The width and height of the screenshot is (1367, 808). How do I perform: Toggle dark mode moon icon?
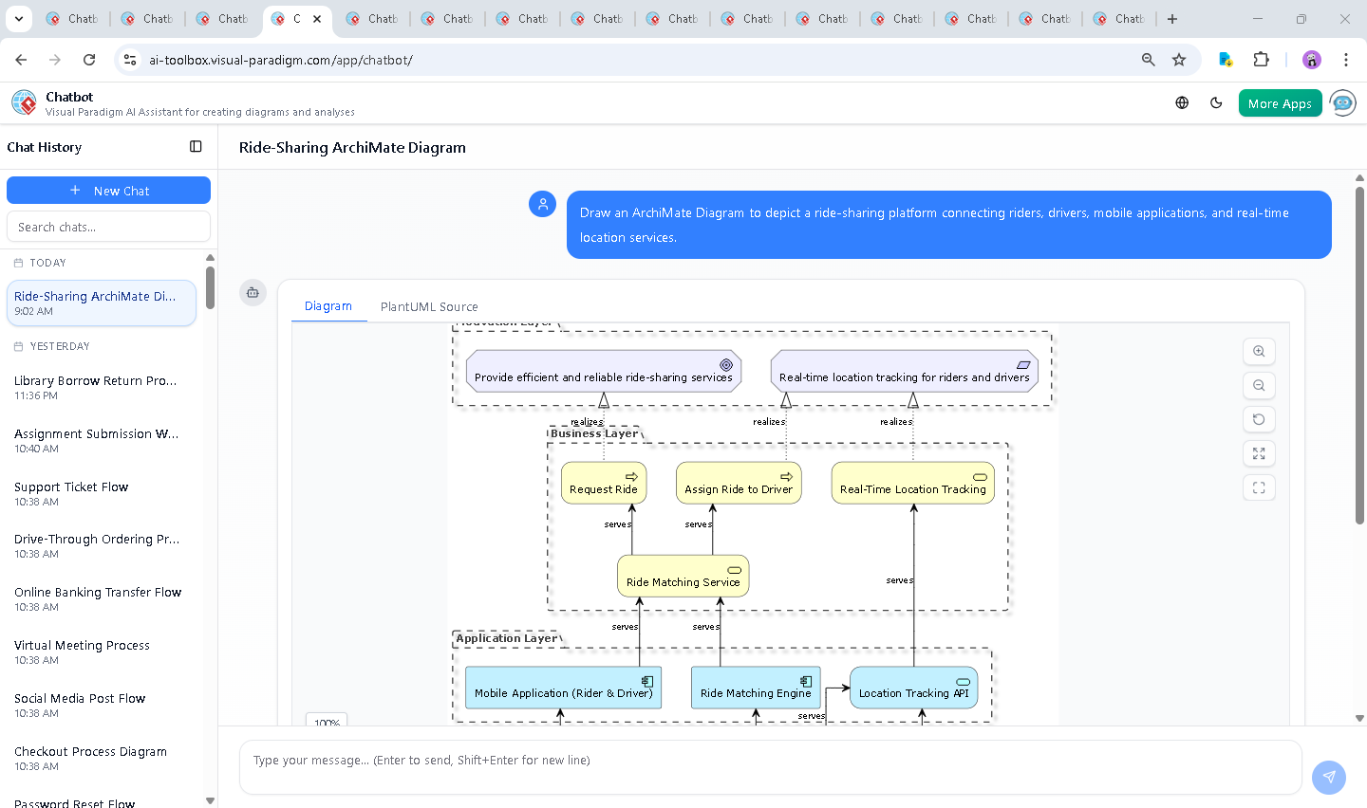(1216, 103)
